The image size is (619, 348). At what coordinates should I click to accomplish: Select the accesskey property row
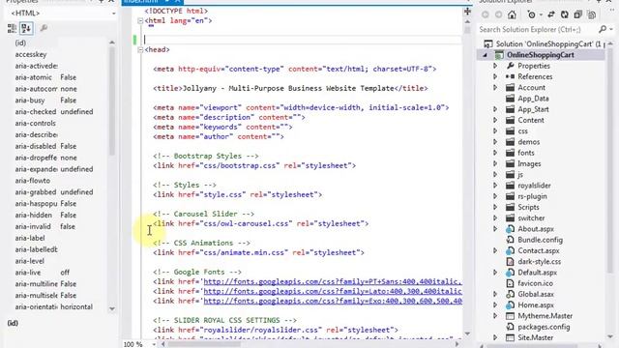click(58, 54)
